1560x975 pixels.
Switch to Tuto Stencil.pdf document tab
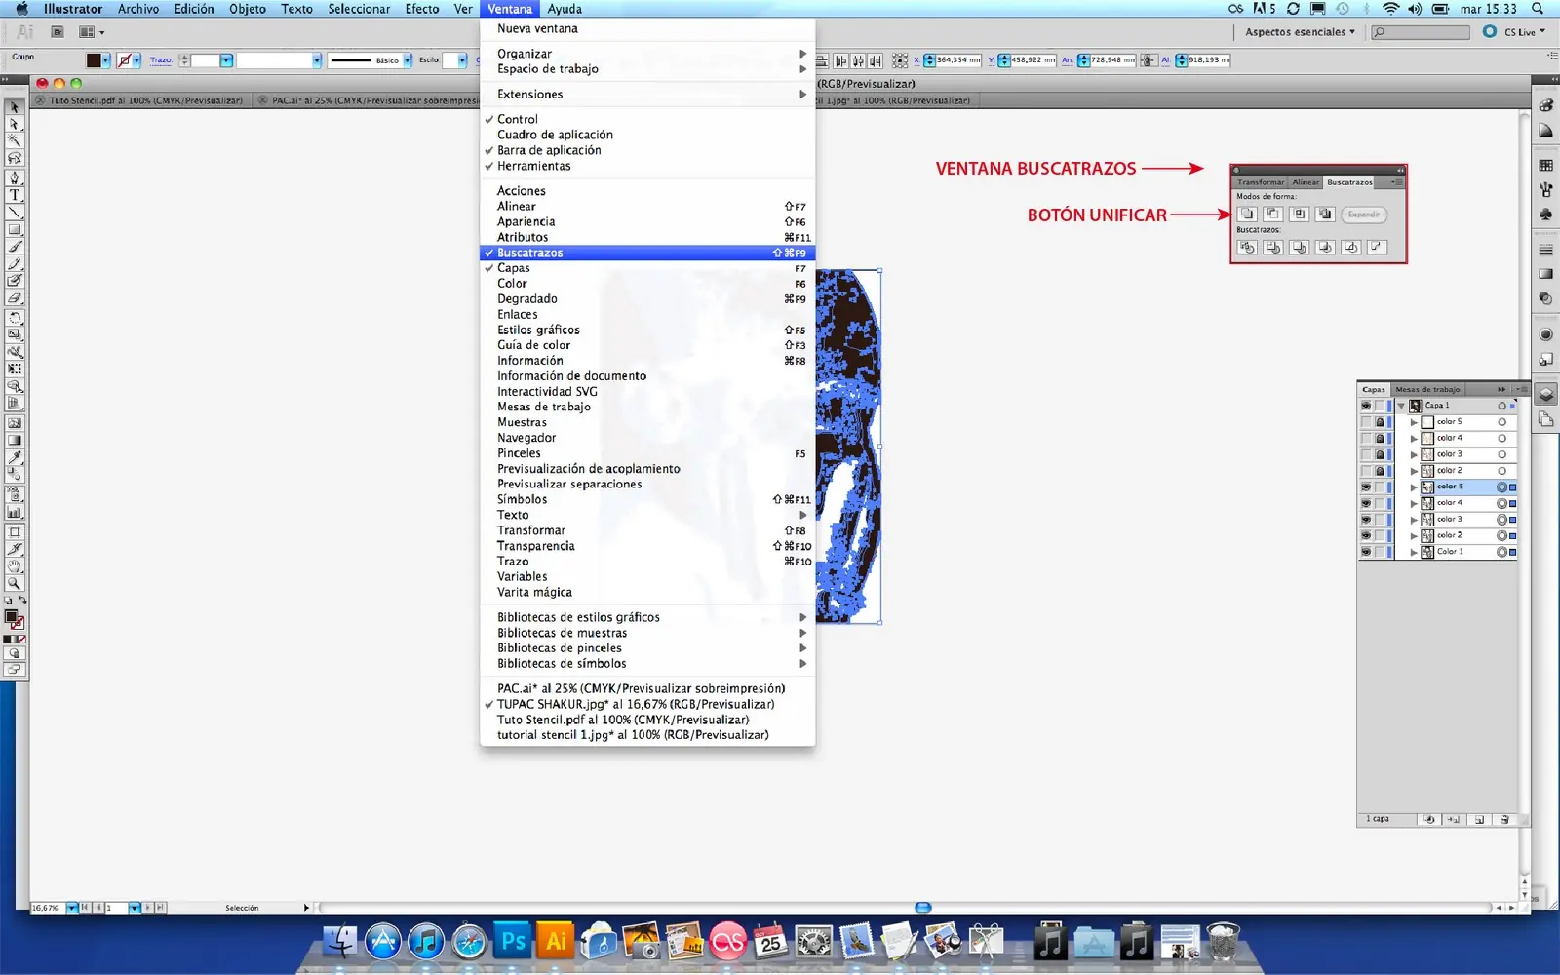point(145,100)
